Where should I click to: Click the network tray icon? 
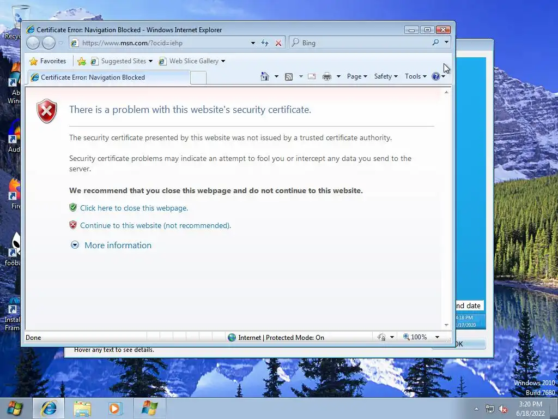[x=490, y=409]
